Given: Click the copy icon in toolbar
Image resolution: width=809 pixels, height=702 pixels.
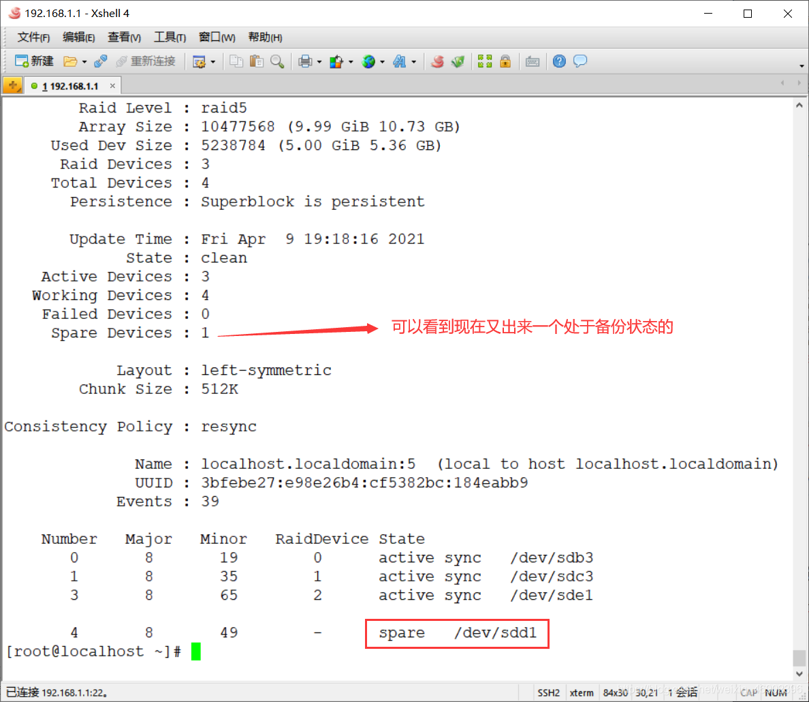Looking at the screenshot, I should [x=236, y=61].
